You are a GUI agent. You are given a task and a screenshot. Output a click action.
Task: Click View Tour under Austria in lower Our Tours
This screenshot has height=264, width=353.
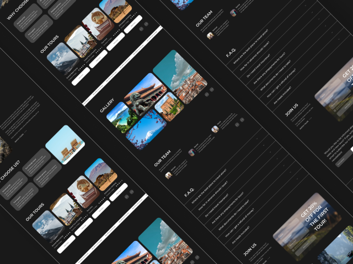83,227
